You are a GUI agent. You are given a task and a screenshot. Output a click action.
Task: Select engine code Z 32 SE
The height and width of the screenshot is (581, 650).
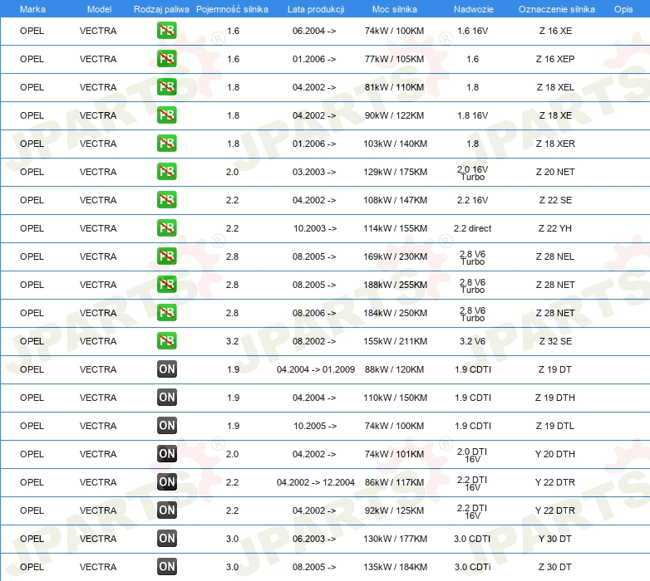coord(555,341)
